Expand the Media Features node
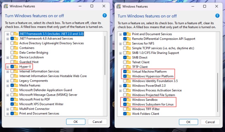The width and height of the screenshot is (225, 132). point(8,86)
